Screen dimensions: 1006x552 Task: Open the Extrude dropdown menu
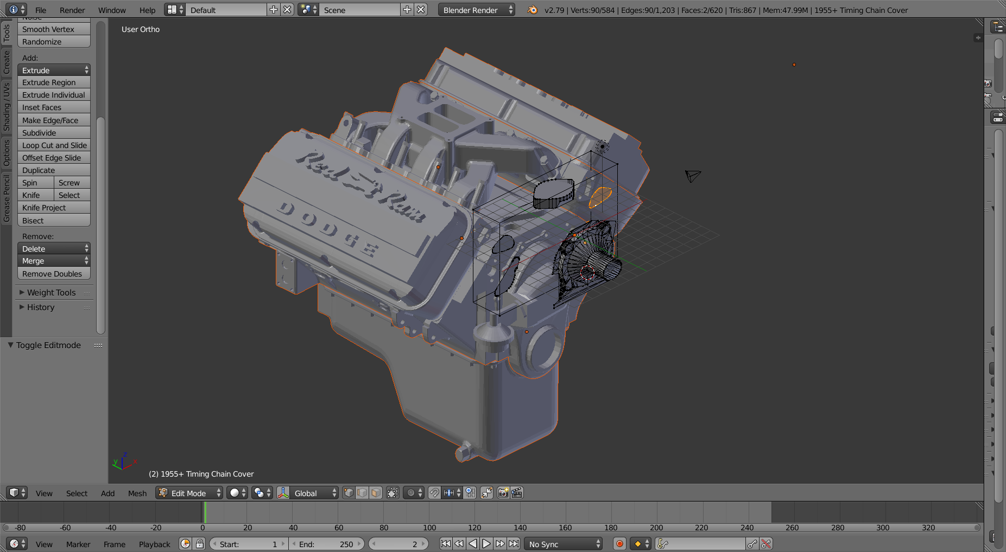(54, 70)
